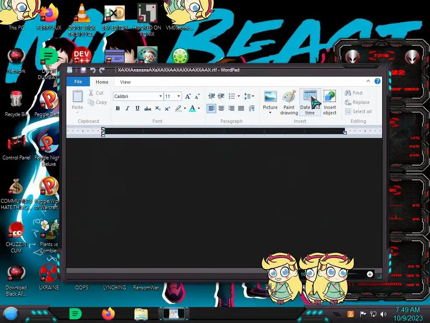Open the list style dropdown arrow
The height and width of the screenshot is (323, 430).
pos(239,96)
